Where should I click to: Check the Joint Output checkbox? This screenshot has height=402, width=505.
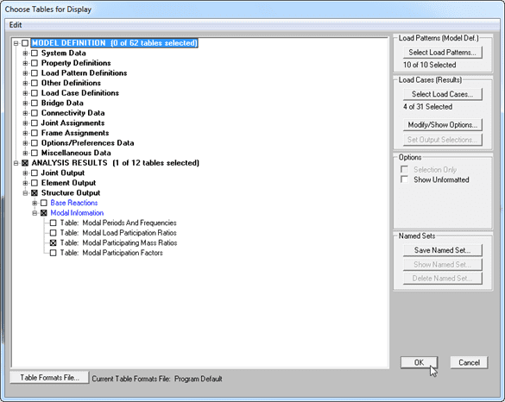(x=35, y=173)
